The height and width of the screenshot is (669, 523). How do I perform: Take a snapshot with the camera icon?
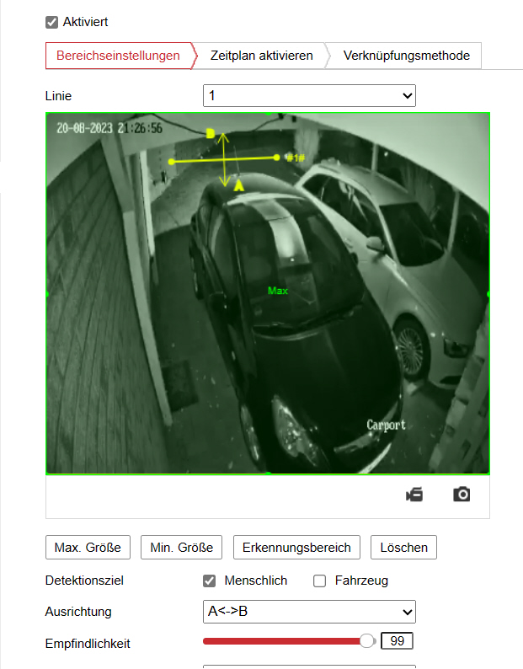click(462, 495)
